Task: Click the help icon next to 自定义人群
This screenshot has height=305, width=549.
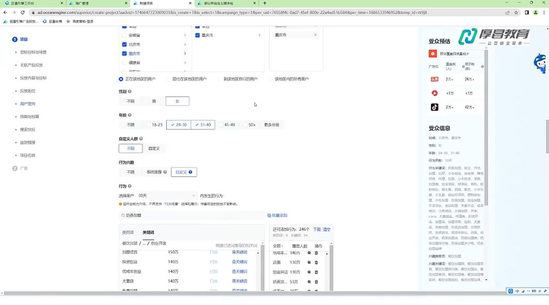Action: pyautogui.click(x=141, y=139)
